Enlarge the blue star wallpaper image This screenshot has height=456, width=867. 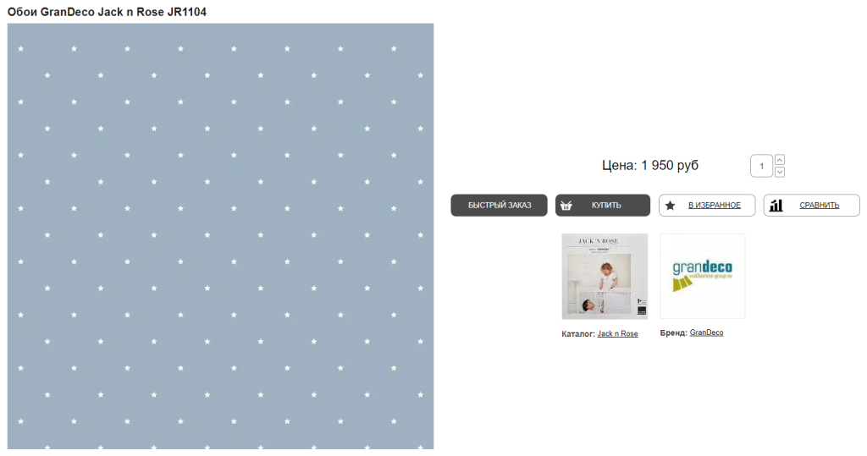(x=221, y=236)
